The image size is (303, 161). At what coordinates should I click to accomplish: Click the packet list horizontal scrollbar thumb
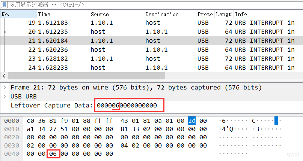(x=87, y=76)
